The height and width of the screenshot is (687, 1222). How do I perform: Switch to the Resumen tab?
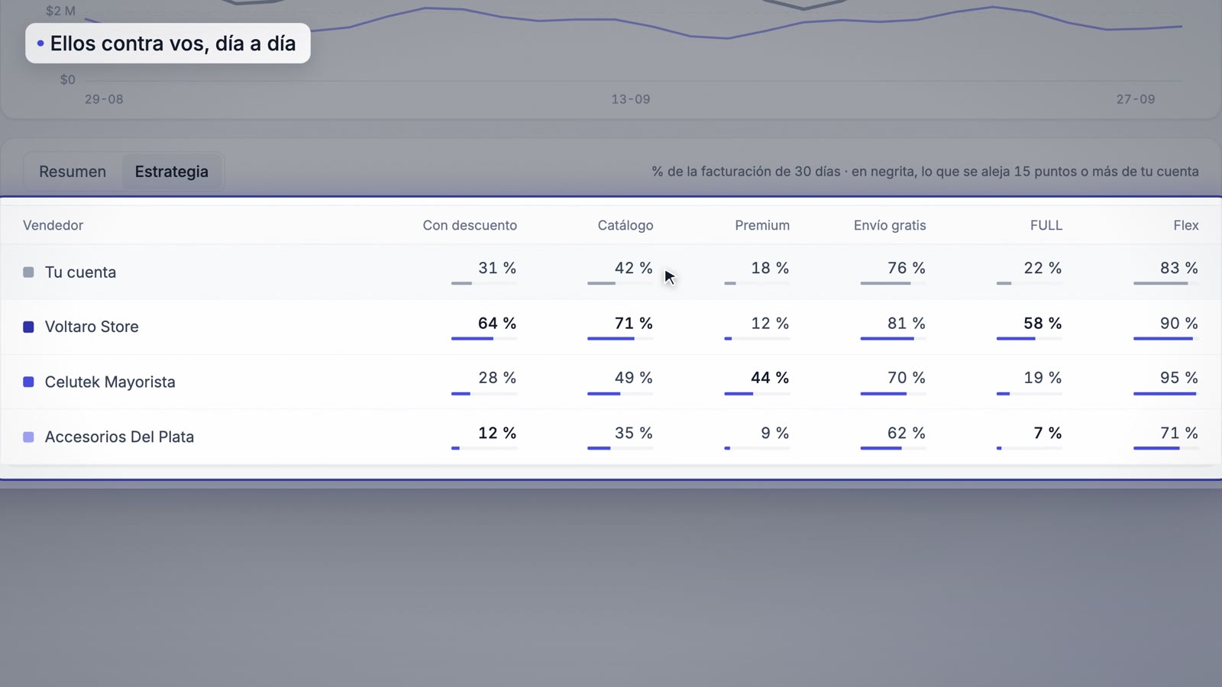[73, 172]
